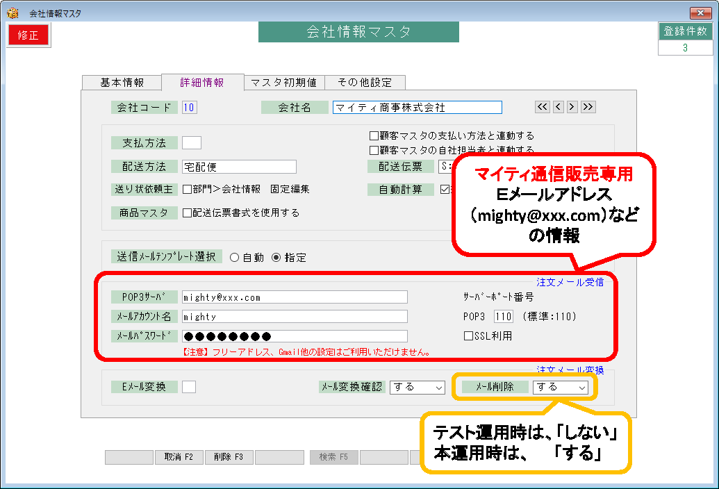Screen dimensions: 719x489
Task: Jump to first record with << button
Action: tap(542, 107)
